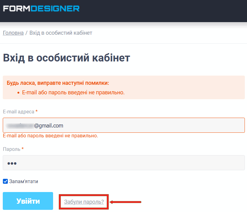
Task: Select the highlighted forgot password link
Action: pyautogui.click(x=83, y=201)
